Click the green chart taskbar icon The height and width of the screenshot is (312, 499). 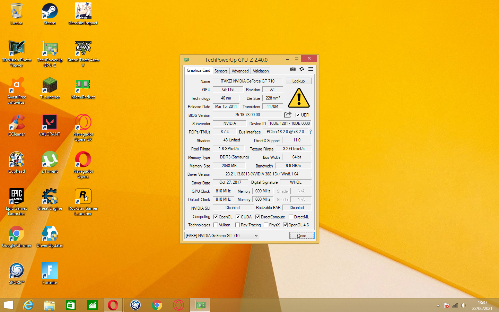tap(93, 305)
